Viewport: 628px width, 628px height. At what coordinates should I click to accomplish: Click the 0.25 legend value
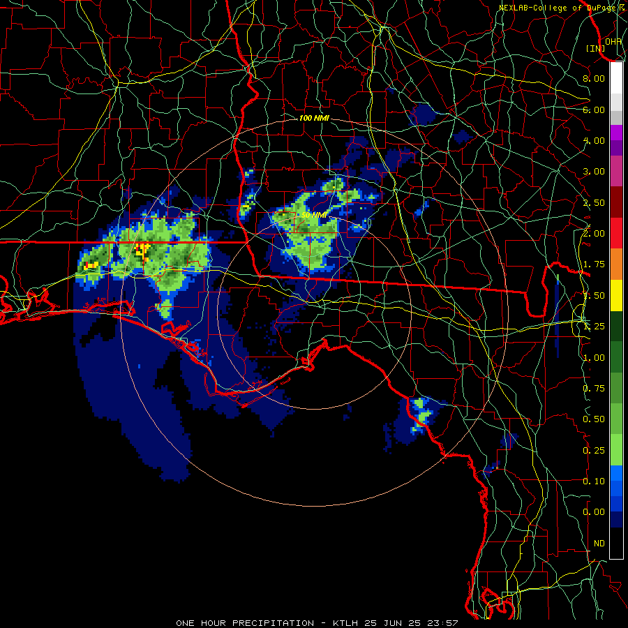594,451
